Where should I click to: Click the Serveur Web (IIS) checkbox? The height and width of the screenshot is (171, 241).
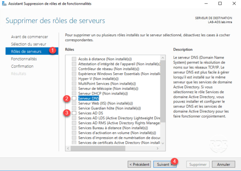[x=74, y=103]
